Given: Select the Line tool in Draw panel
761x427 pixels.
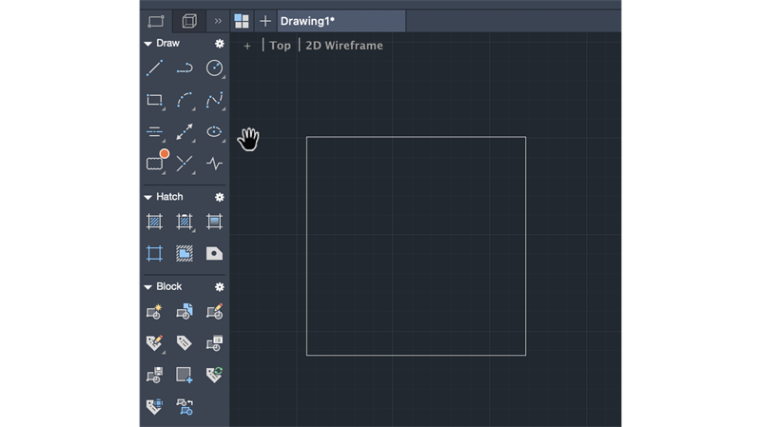Looking at the screenshot, I should pos(155,68).
